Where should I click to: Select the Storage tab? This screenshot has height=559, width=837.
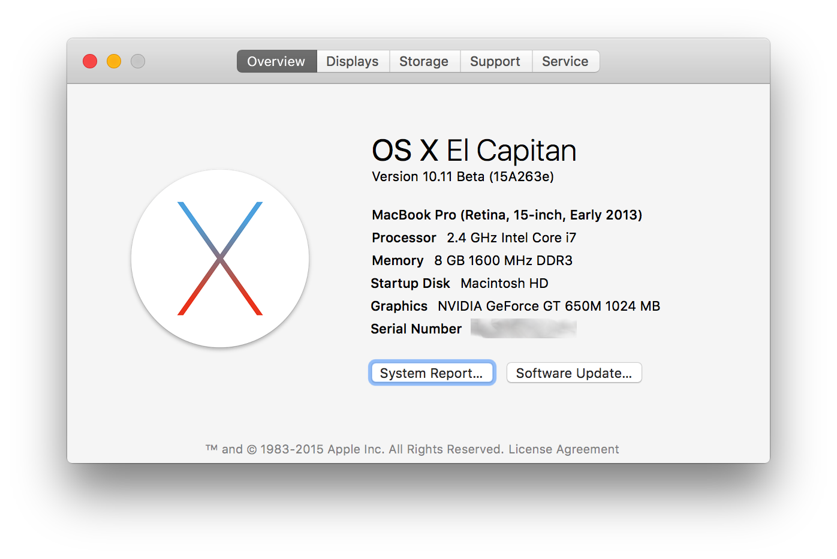[x=424, y=61]
